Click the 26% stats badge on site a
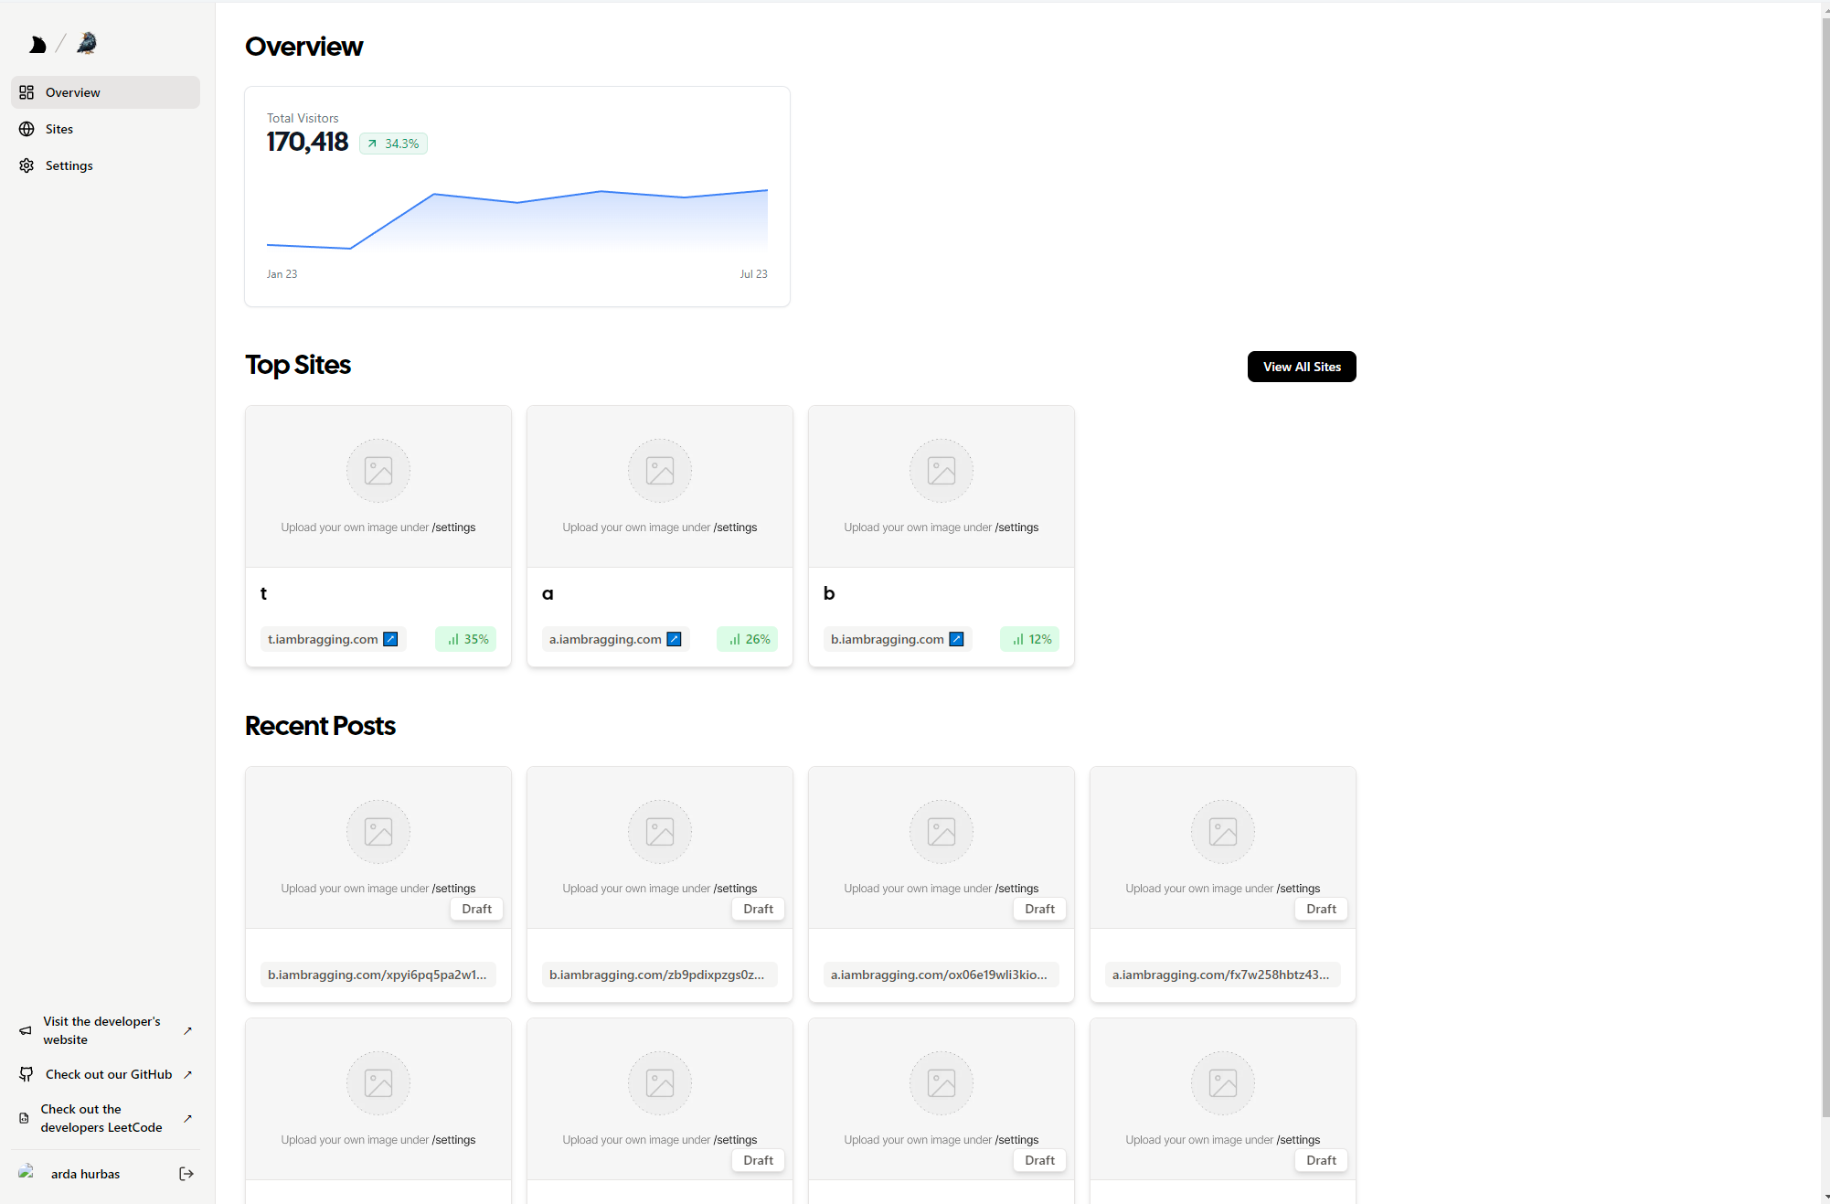Screen dimensions: 1830x1204 tap(749, 639)
